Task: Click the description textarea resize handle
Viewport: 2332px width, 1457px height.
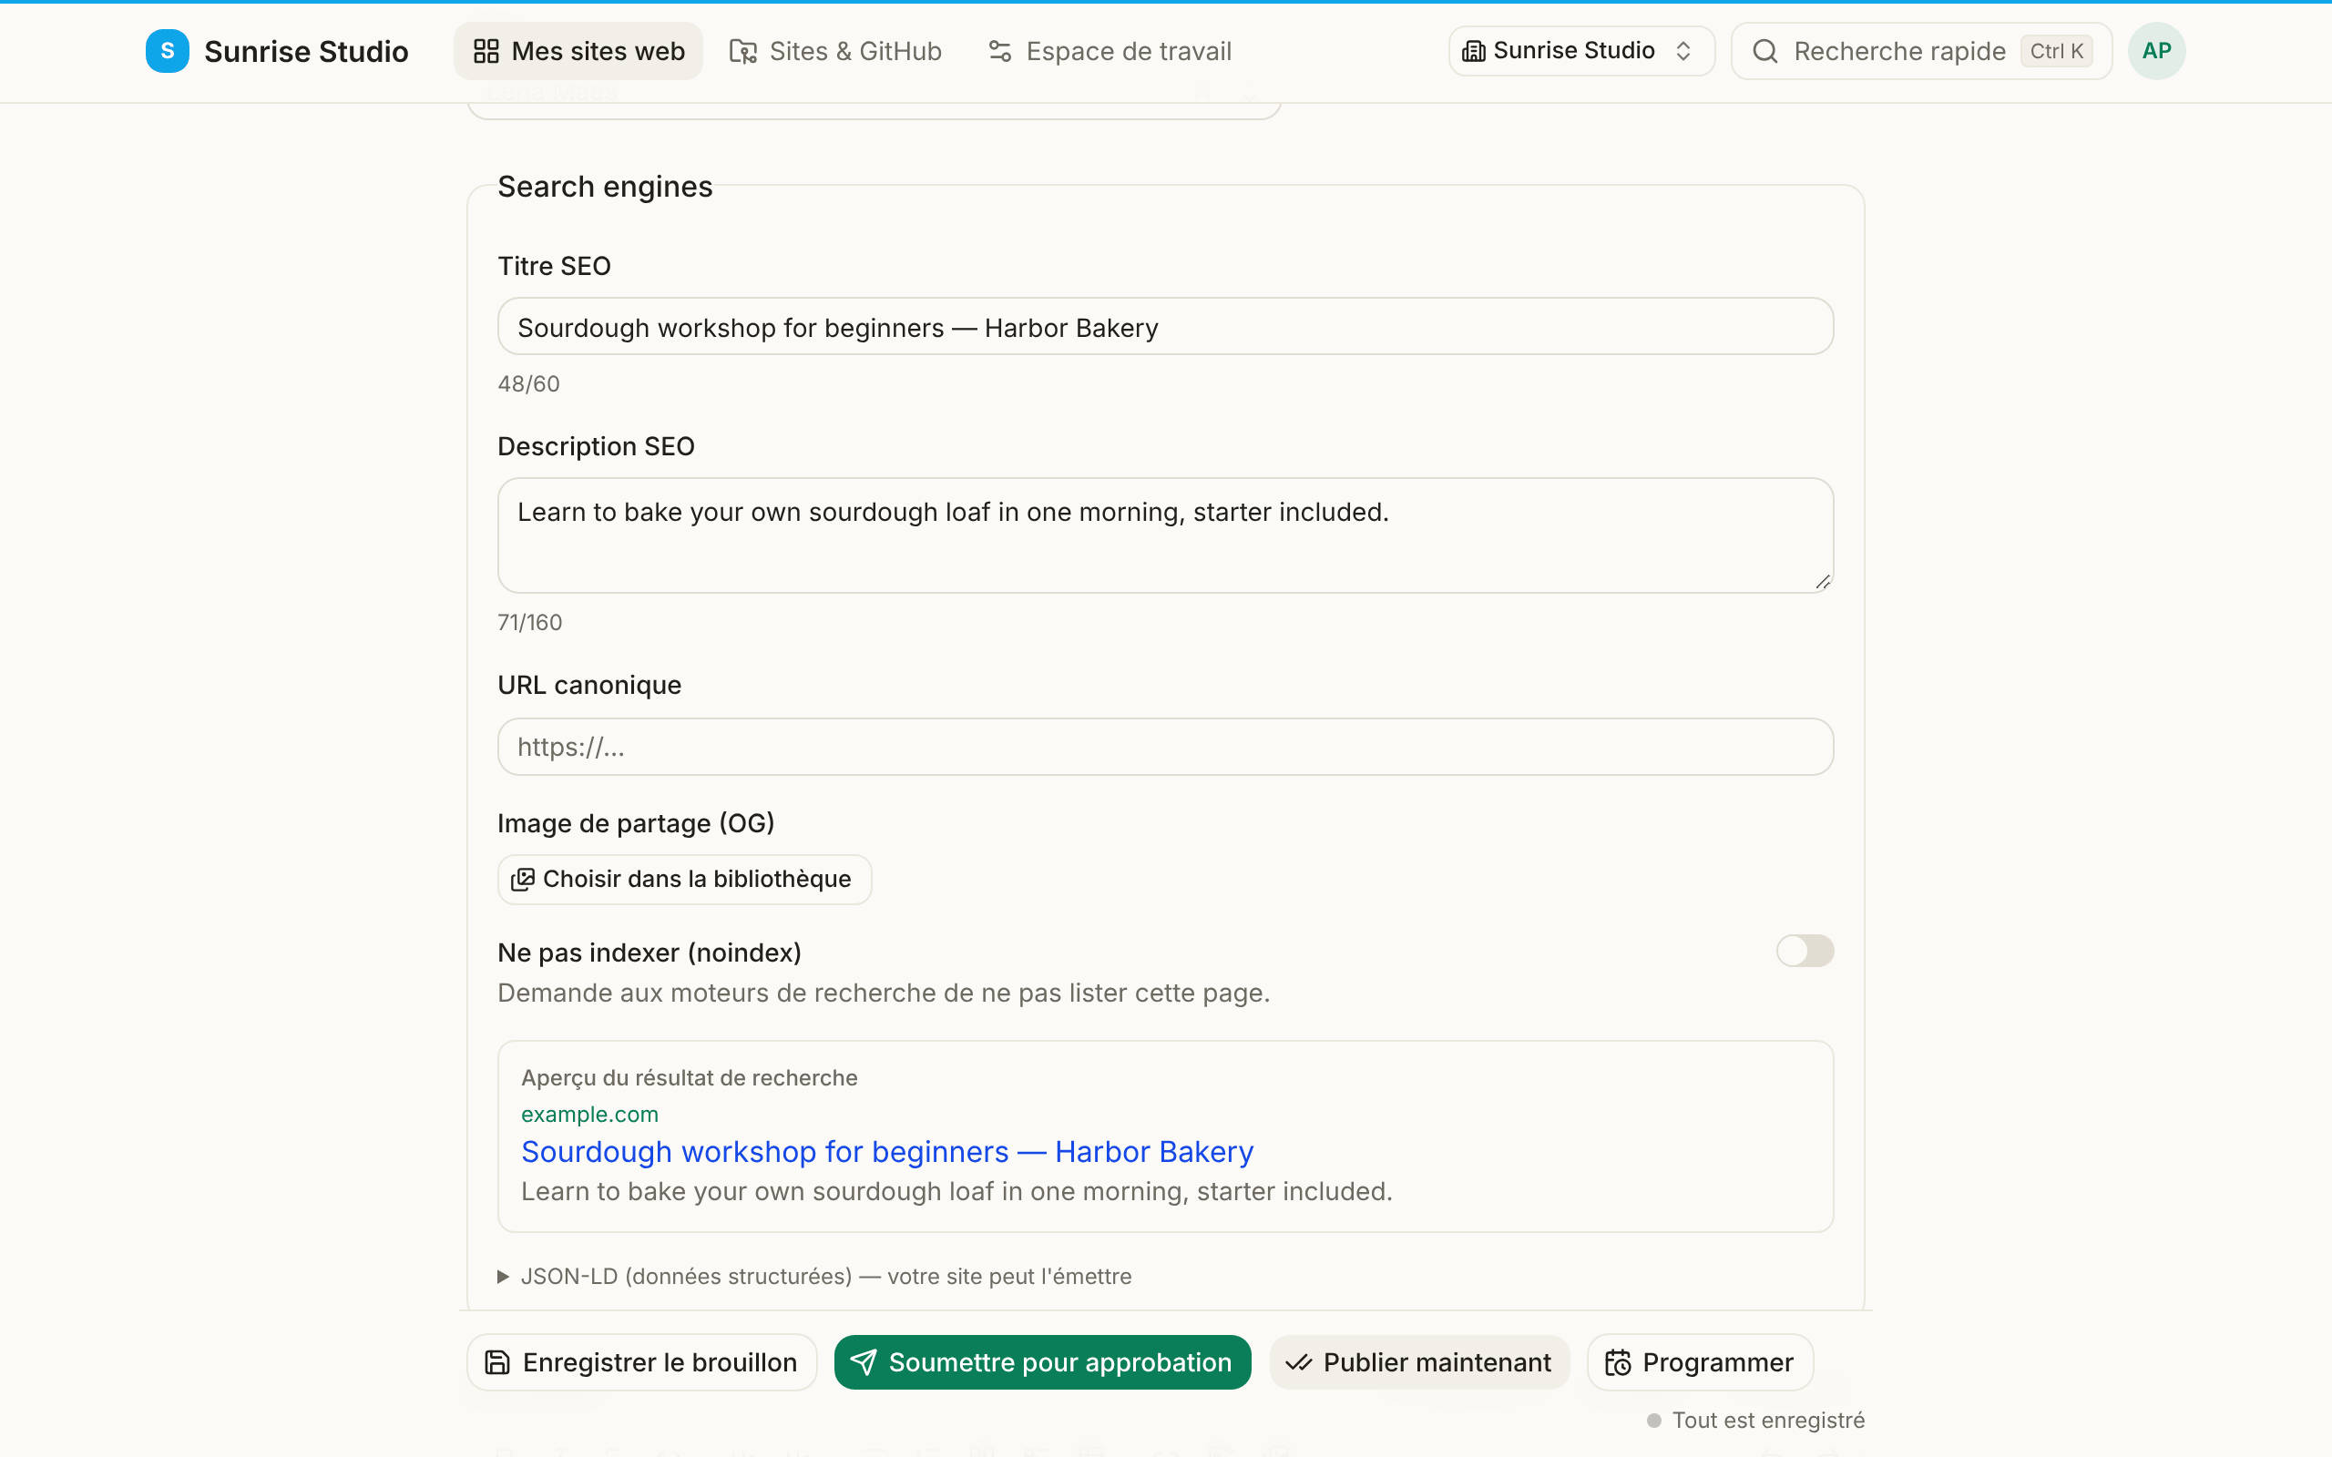Action: [x=1822, y=582]
